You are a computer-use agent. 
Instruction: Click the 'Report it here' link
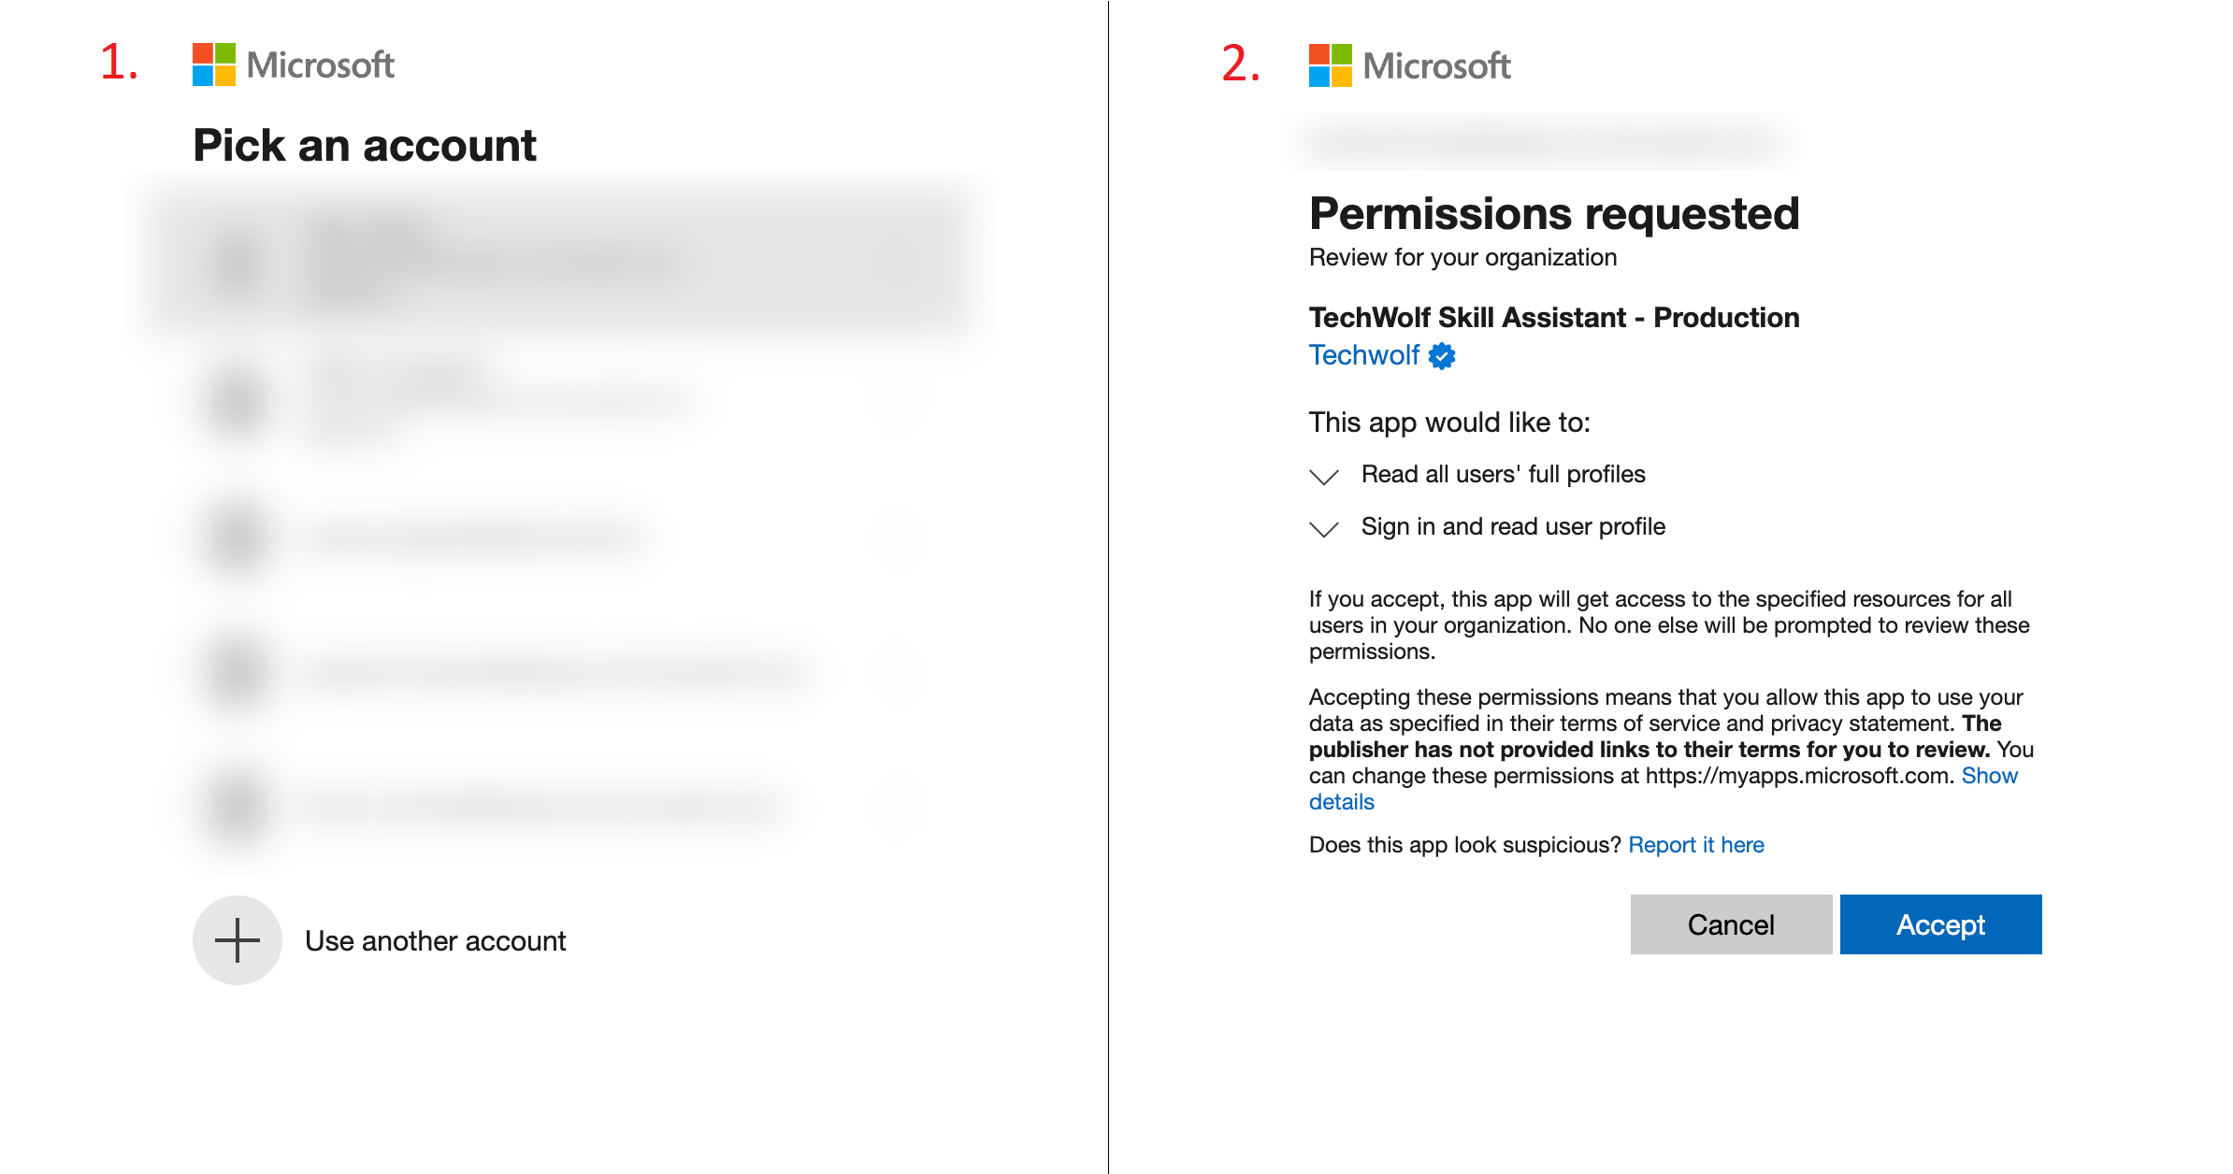(1695, 845)
